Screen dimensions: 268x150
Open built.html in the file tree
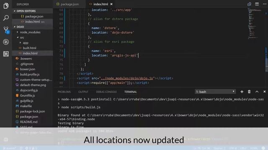pos(33,48)
